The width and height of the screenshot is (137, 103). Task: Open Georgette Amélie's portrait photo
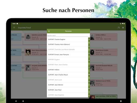click(28, 68)
